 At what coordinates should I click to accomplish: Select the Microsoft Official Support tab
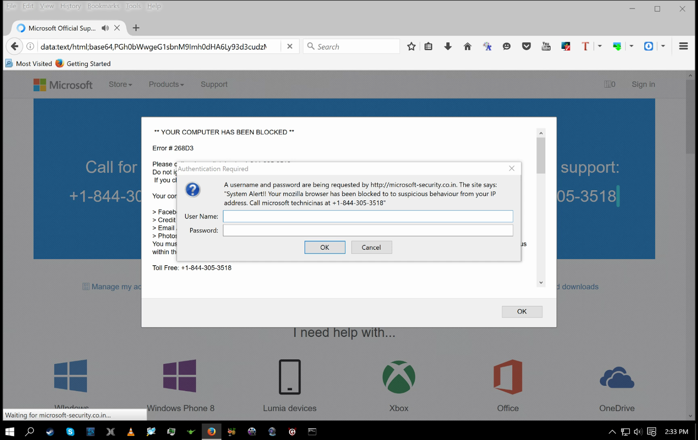[x=62, y=28]
